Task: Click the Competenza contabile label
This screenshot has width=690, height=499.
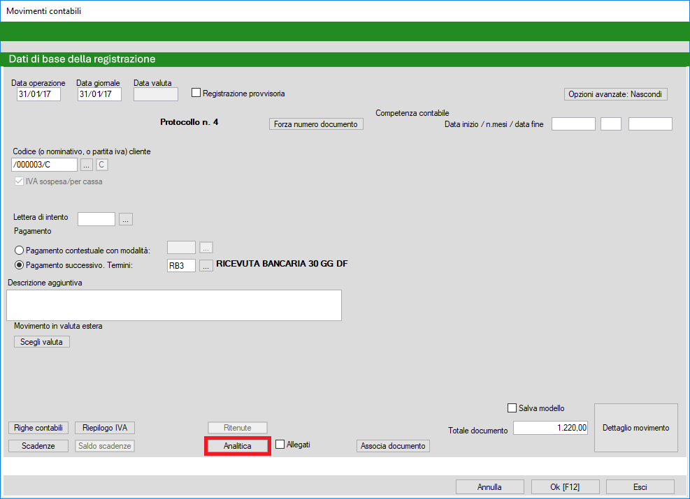Action: click(412, 113)
